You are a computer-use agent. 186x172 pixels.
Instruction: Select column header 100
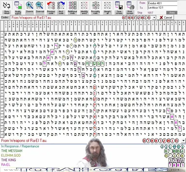point(48,26)
